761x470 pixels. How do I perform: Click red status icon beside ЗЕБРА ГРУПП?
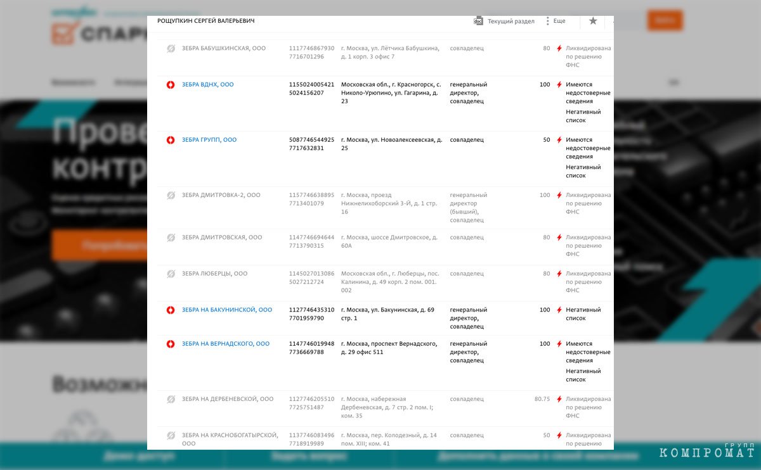[171, 140]
